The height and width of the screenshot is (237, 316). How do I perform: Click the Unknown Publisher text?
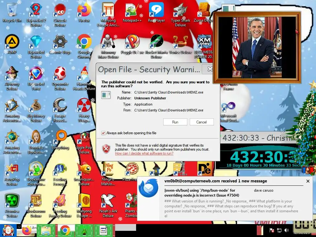[150, 98]
